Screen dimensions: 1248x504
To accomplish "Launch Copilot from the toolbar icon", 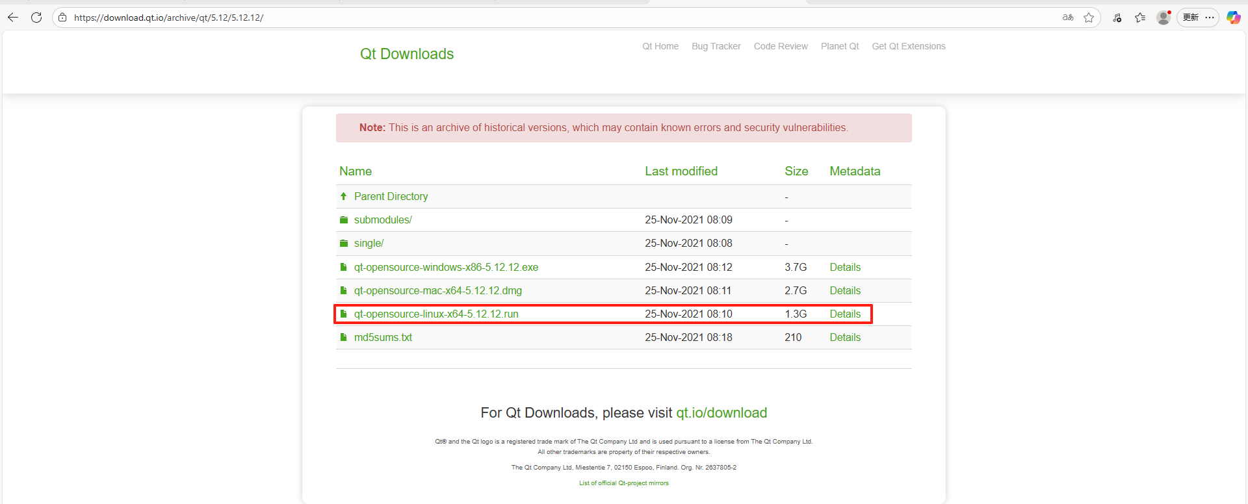I will (1233, 18).
